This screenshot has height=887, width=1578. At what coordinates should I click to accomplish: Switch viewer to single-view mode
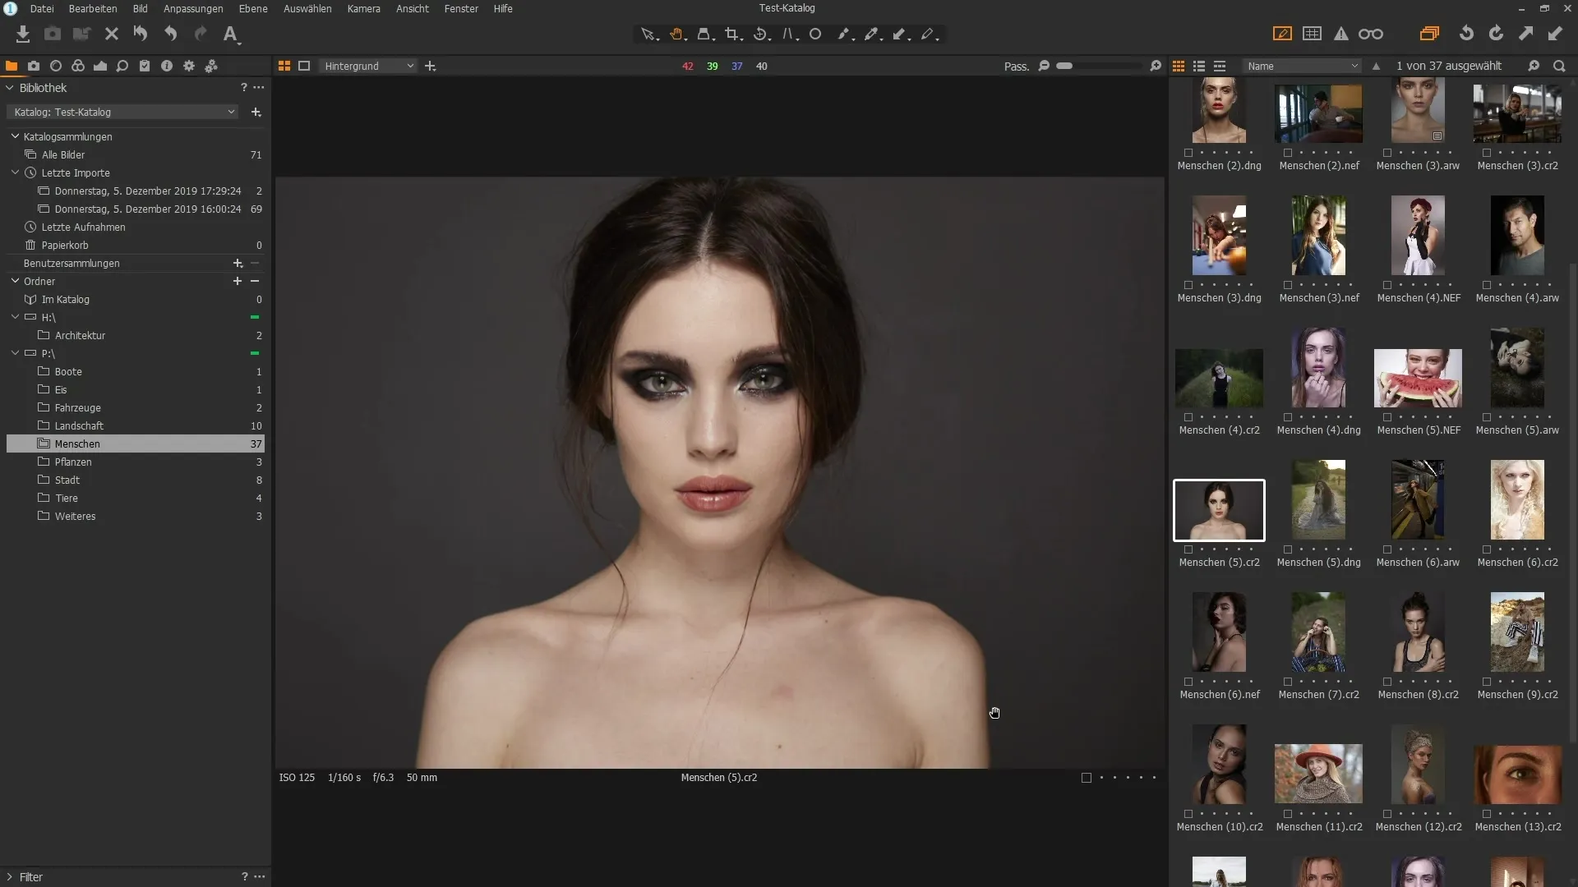pyautogui.click(x=304, y=66)
